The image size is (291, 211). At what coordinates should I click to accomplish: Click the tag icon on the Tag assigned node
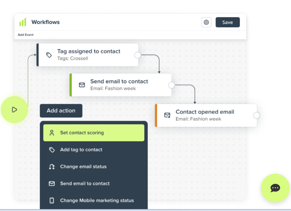coord(49,55)
